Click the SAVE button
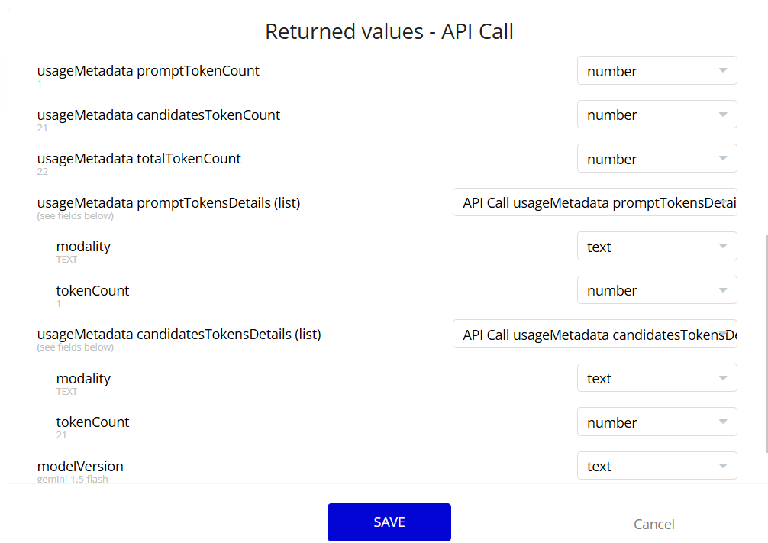 (x=389, y=522)
